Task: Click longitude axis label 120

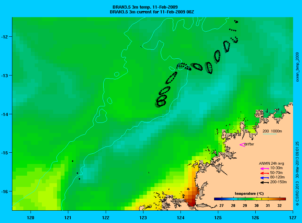Action: pos(31,218)
